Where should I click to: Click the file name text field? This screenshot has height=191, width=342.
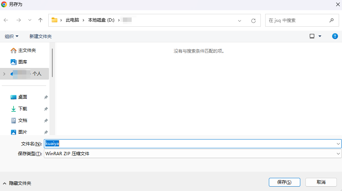190,144
